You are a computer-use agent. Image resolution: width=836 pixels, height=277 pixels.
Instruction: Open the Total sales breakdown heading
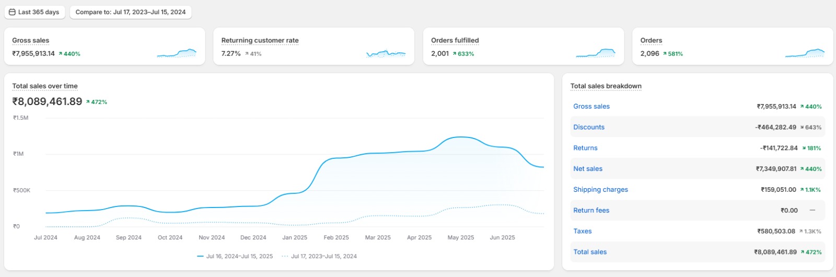[606, 86]
